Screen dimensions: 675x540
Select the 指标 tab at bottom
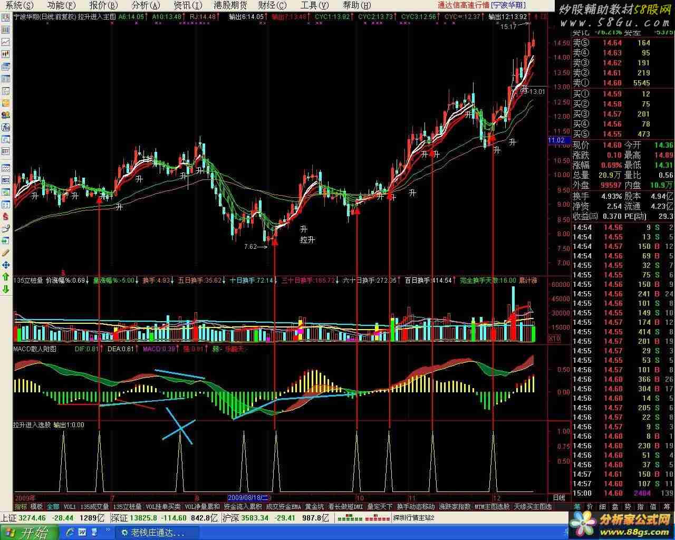point(21,506)
